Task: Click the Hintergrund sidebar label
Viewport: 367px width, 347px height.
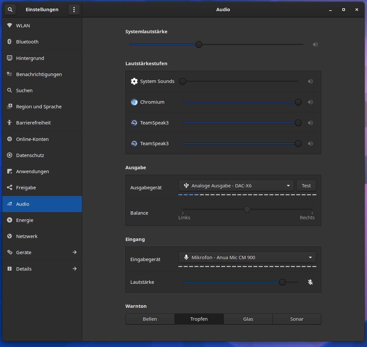Action: point(30,58)
